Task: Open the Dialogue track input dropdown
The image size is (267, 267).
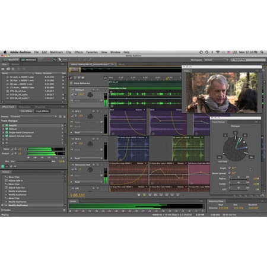Action: coord(86,101)
